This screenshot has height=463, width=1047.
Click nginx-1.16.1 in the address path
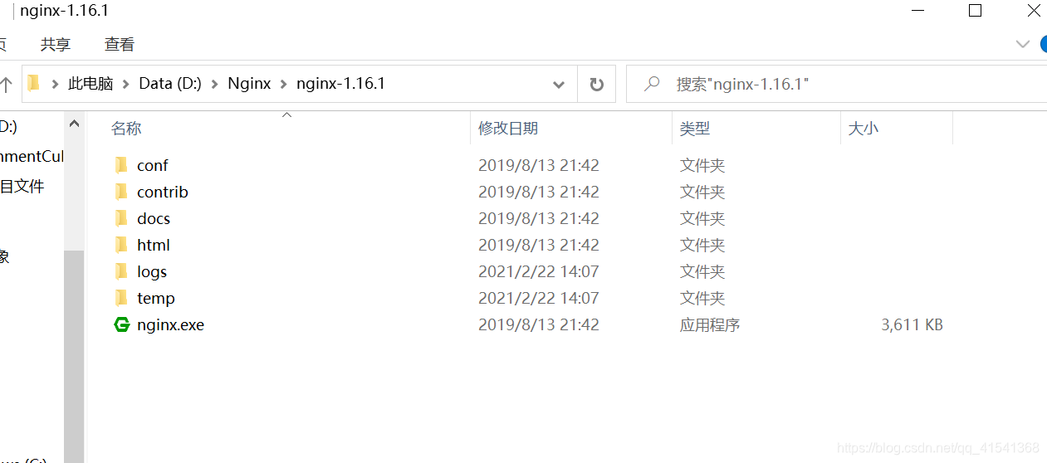coord(340,84)
